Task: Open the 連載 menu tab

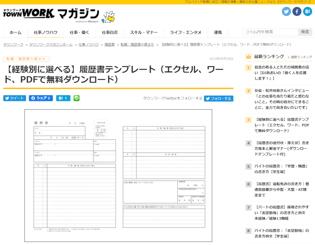Action: [218, 32]
